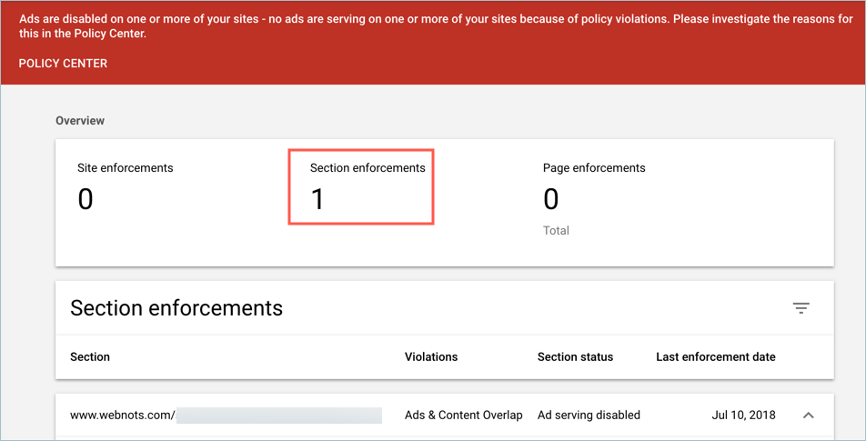Collapse the webnots.com row with the chevron
The height and width of the screenshot is (441, 866).
click(x=808, y=416)
